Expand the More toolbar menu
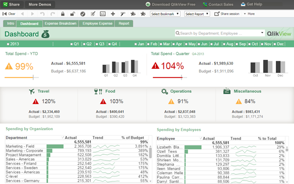Viewport: 294px width, 184px height. [249, 14]
